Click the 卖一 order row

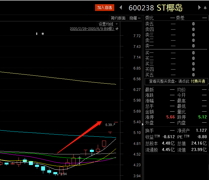(x=176, y=46)
